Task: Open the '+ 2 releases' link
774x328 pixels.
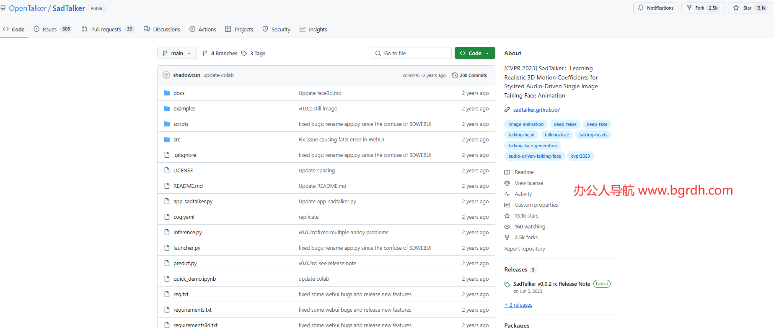Action: coord(518,305)
